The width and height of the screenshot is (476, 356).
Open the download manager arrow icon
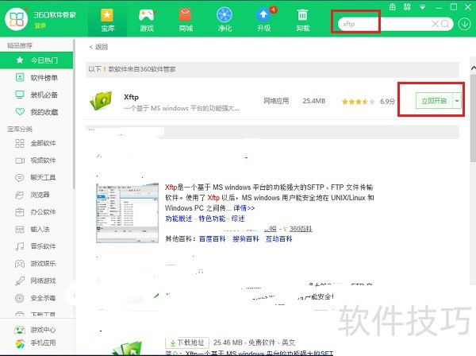[464, 24]
